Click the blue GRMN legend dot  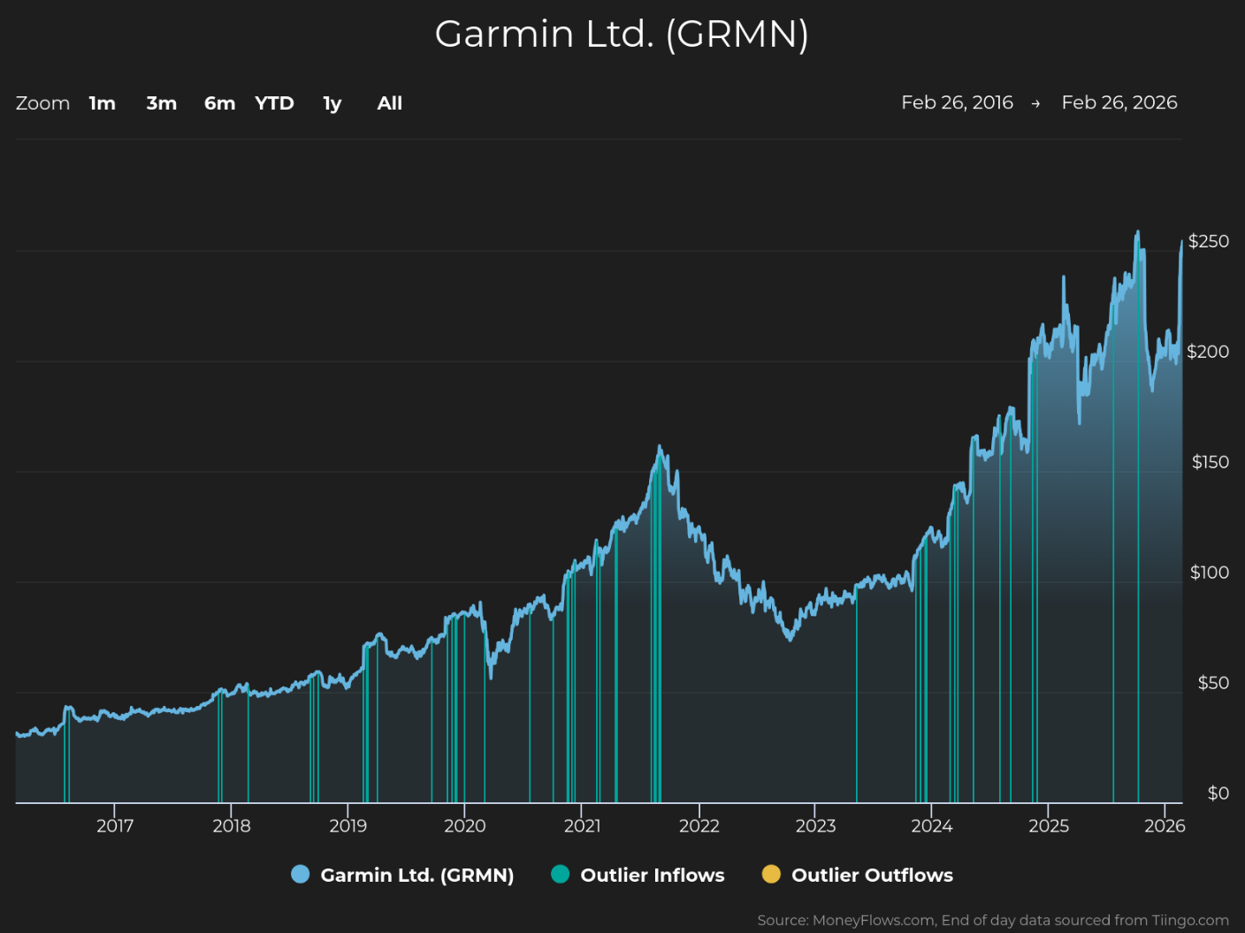(x=301, y=875)
